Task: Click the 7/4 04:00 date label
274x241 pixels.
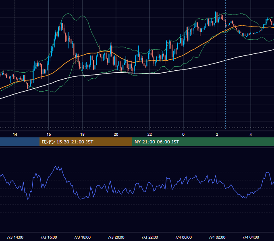Action: [x=251, y=237]
